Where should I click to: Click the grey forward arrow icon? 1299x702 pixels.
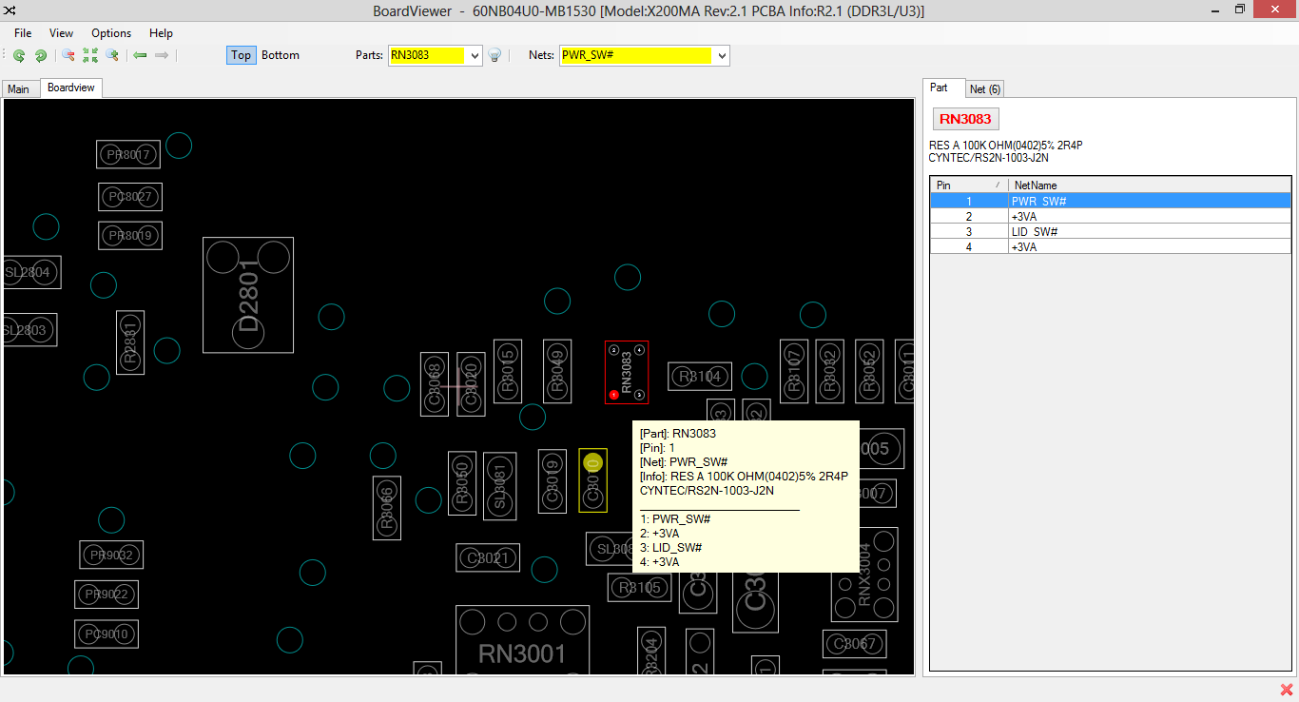(162, 55)
